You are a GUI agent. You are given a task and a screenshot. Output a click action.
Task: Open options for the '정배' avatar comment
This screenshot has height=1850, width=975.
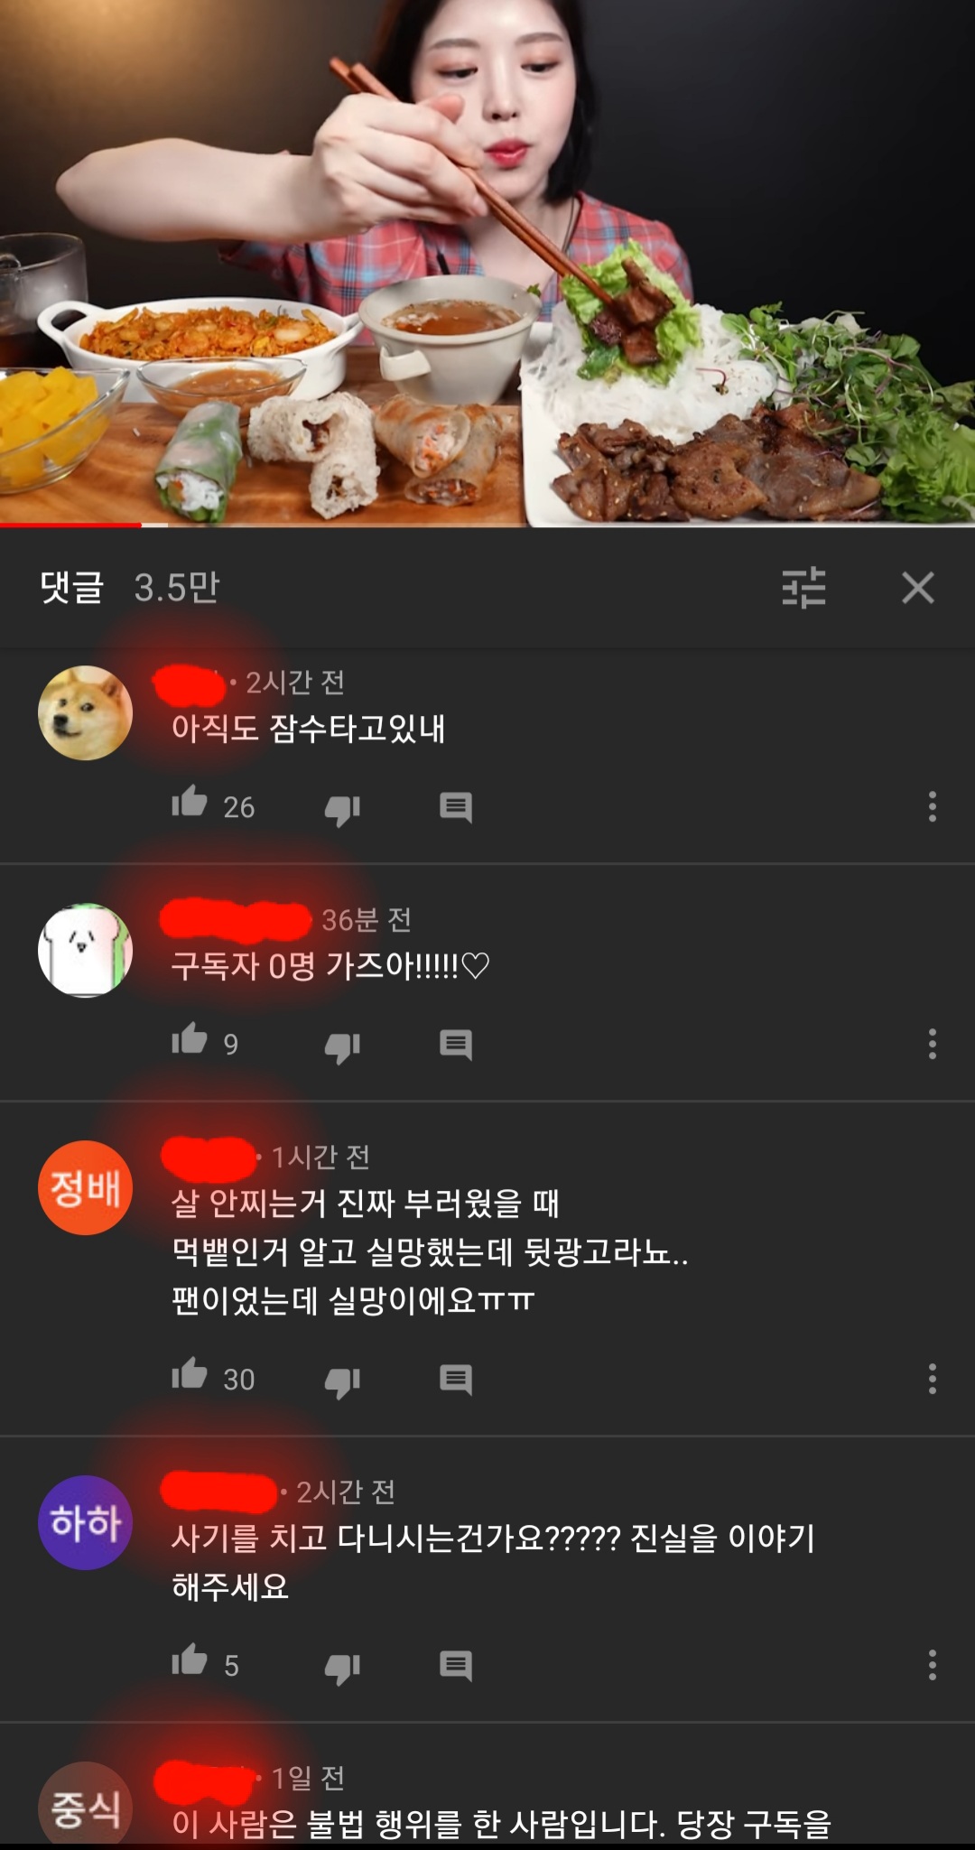933,1379
